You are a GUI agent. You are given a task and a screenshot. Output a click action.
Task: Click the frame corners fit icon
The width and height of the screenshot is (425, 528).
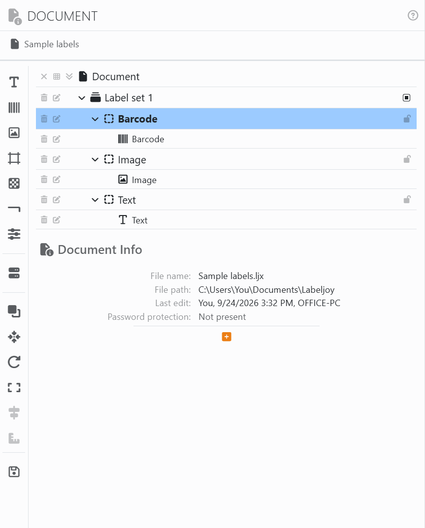(x=14, y=388)
